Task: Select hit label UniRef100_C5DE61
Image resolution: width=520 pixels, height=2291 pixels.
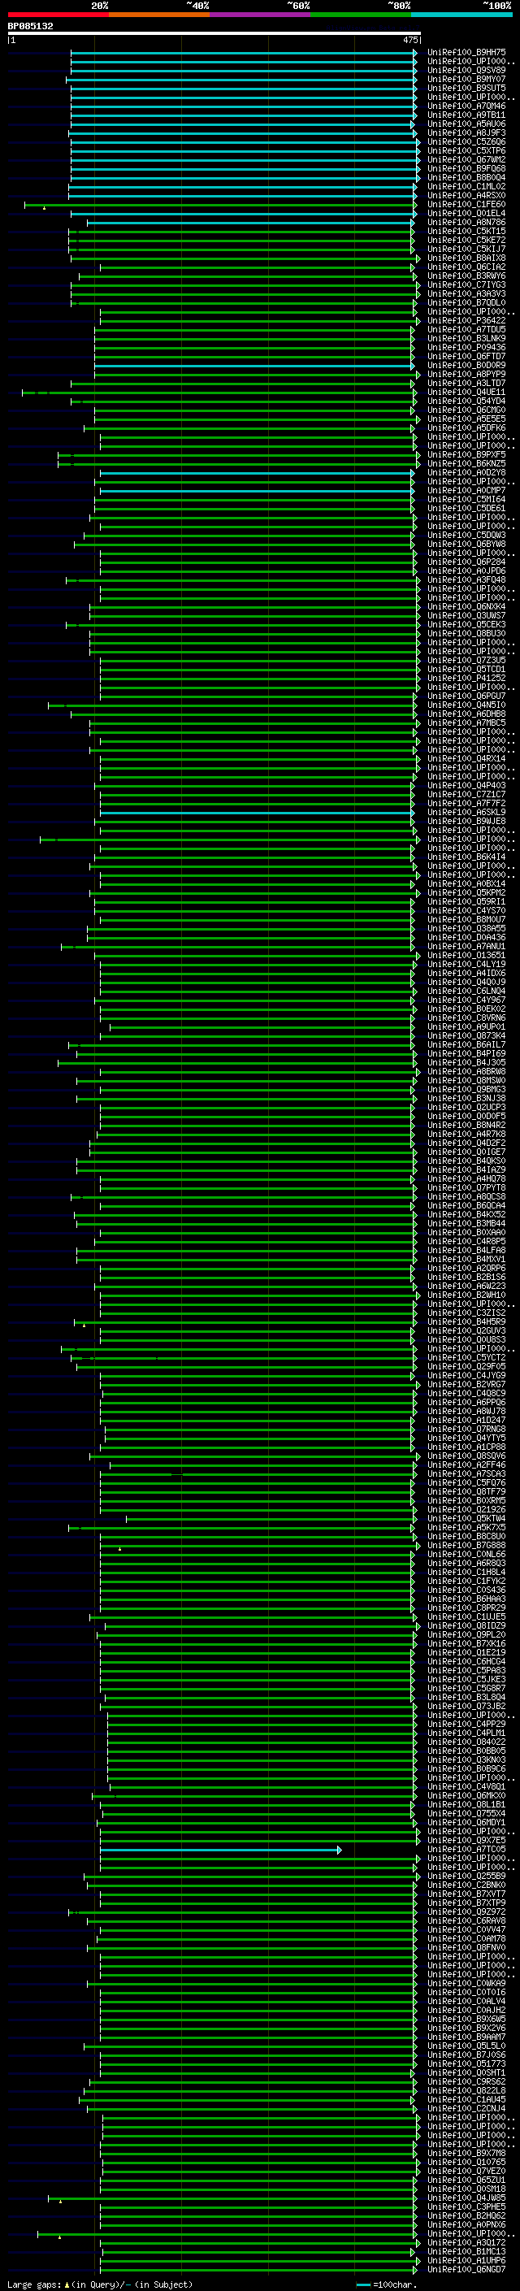Action: pos(466,509)
